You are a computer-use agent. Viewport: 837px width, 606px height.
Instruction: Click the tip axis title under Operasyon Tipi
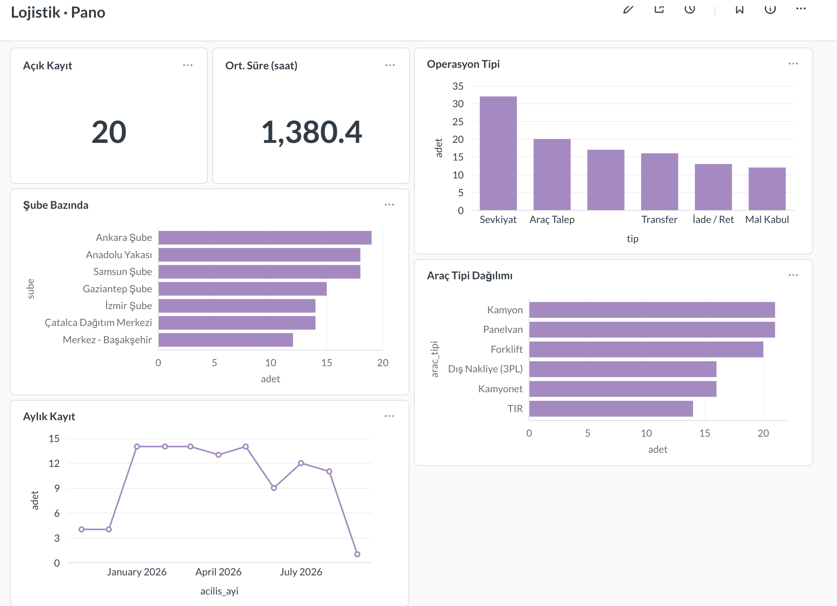tap(633, 239)
